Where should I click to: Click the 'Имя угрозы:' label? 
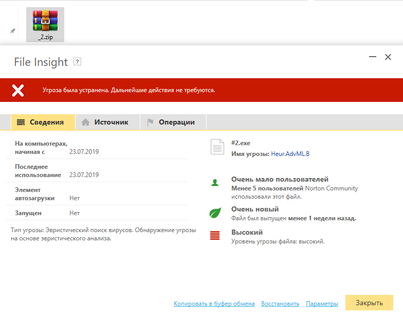[x=250, y=154]
